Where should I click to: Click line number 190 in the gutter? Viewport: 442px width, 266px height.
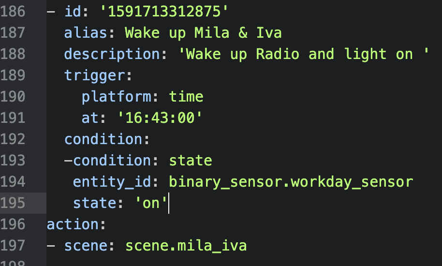13,97
